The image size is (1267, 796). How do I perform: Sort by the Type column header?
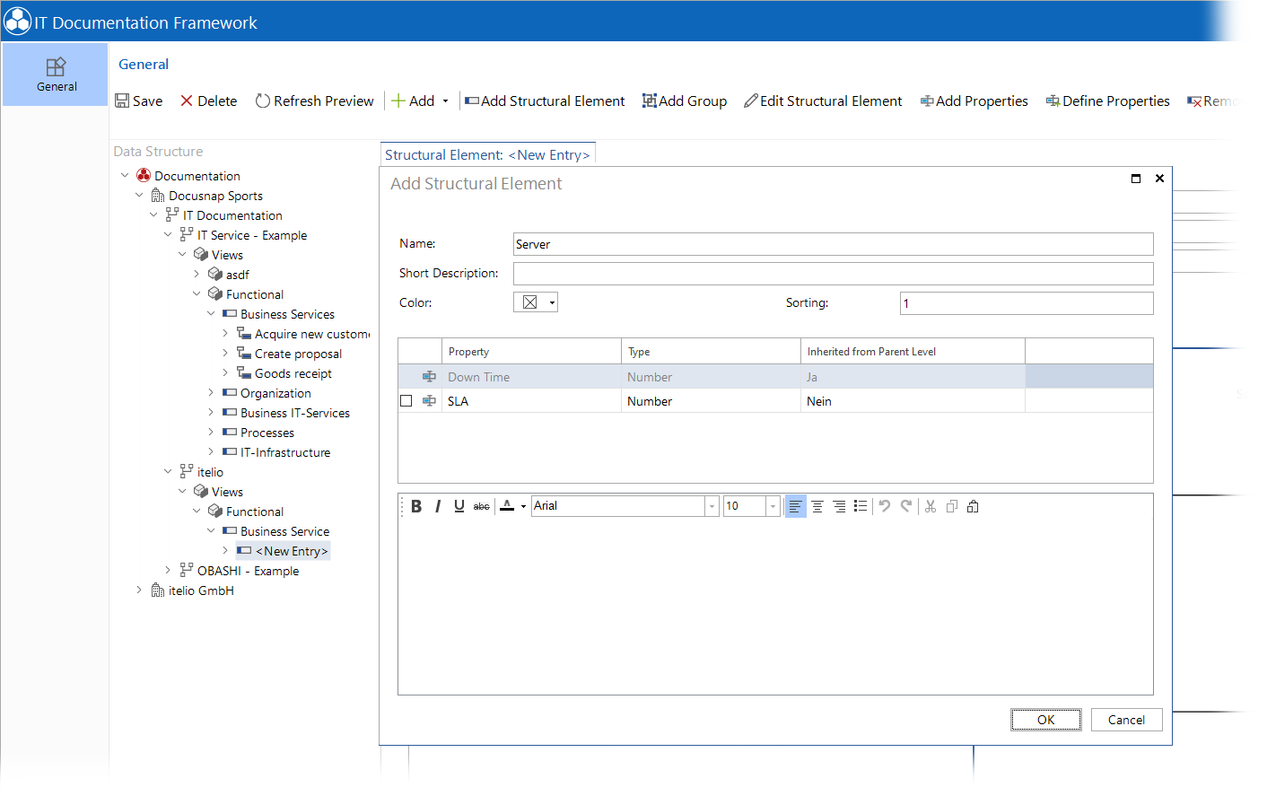[711, 352]
